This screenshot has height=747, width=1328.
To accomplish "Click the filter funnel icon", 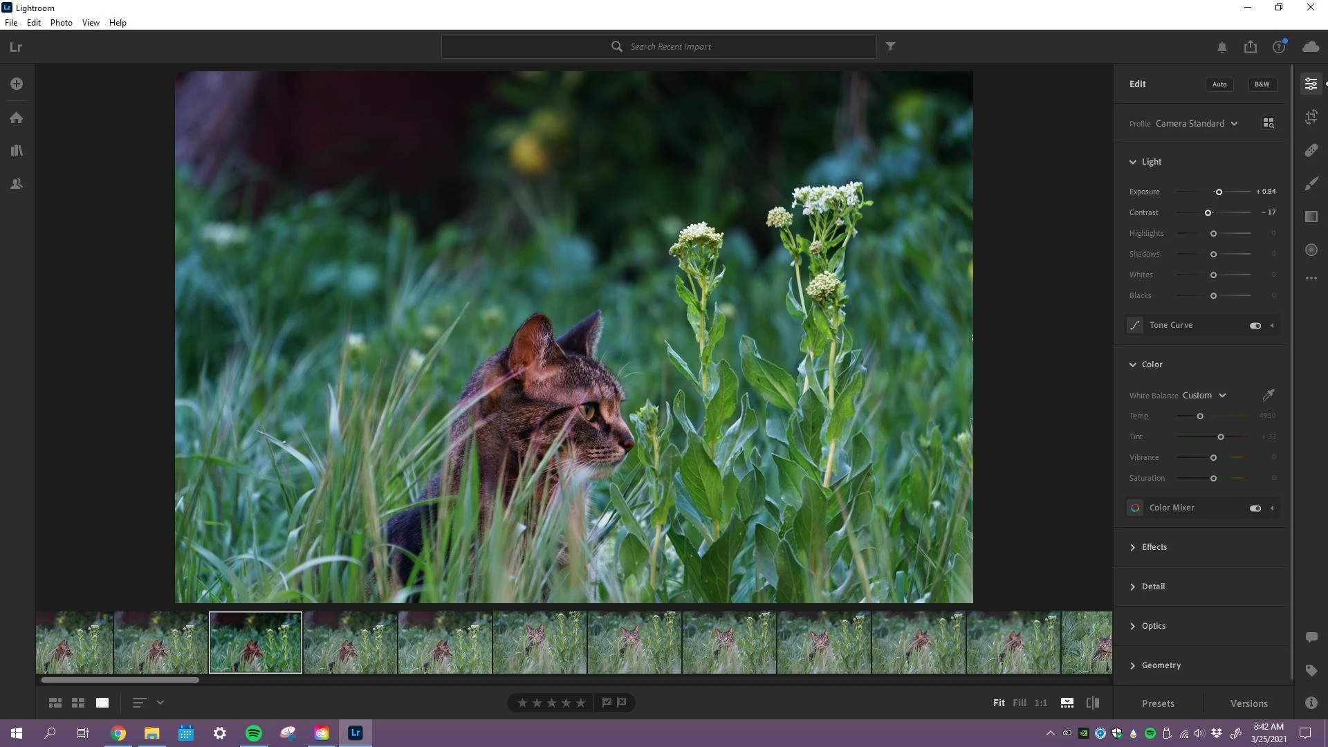I will pyautogui.click(x=891, y=46).
